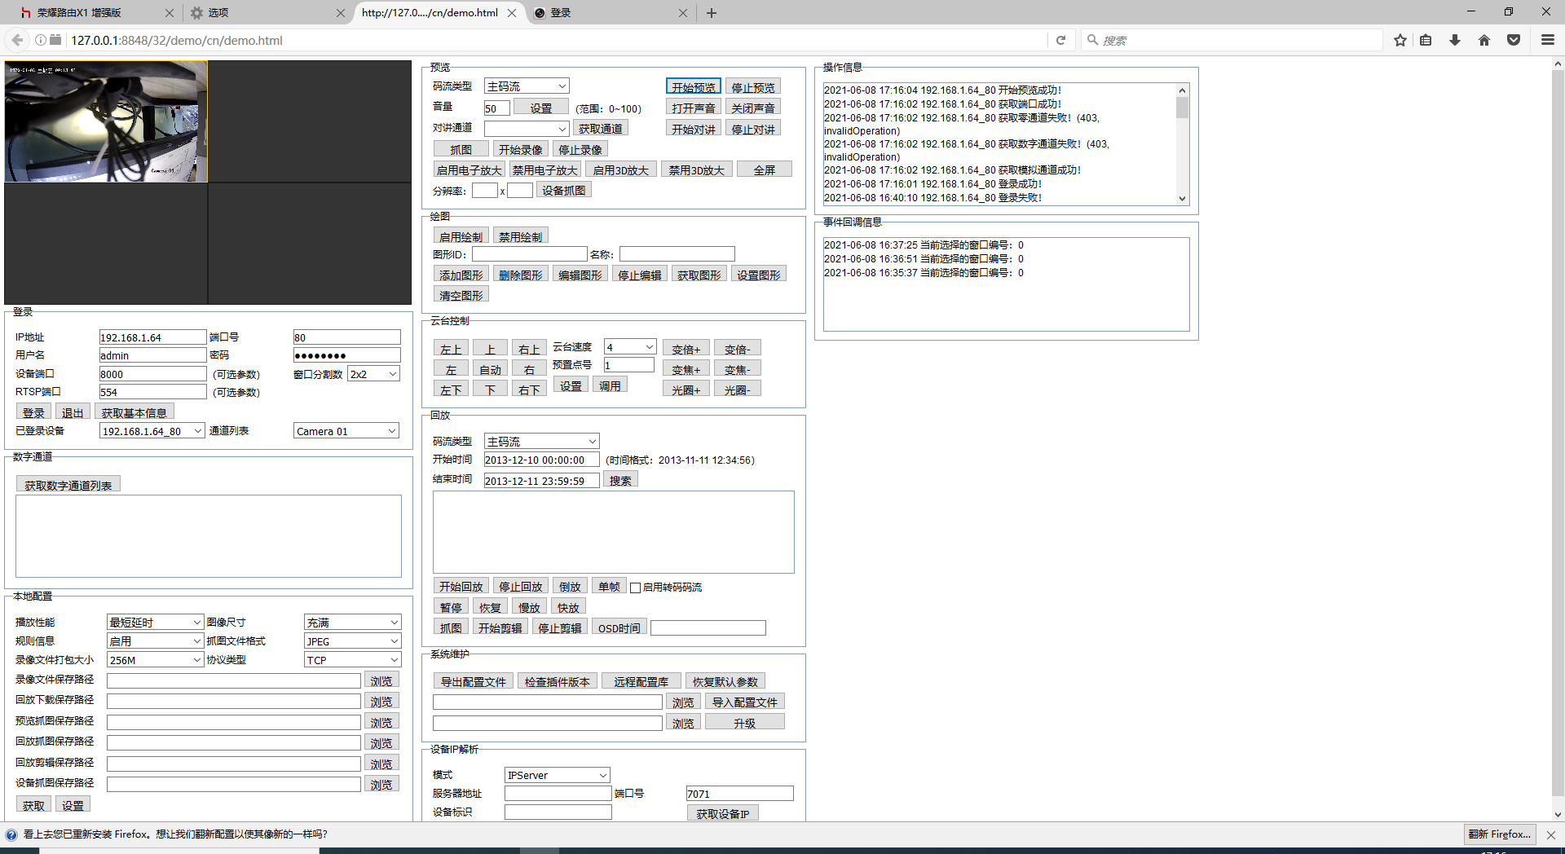The height and width of the screenshot is (854, 1565).
Task: Enable the 启用转码码流 checkbox
Action: click(x=634, y=586)
